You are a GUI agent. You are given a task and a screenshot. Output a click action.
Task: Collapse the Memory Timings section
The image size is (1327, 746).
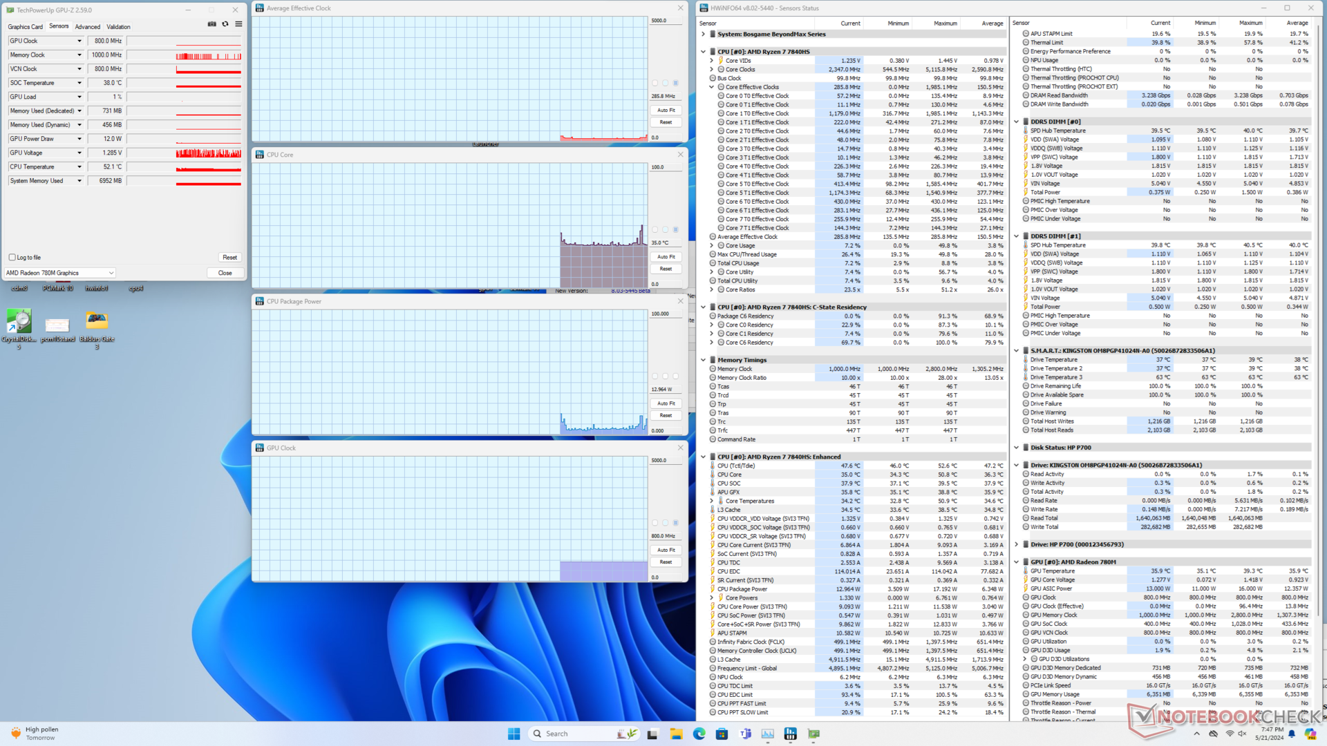703,360
